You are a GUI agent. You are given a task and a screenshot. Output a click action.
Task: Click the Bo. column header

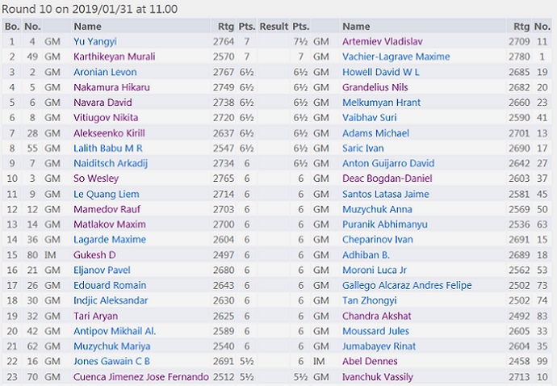click(11, 27)
